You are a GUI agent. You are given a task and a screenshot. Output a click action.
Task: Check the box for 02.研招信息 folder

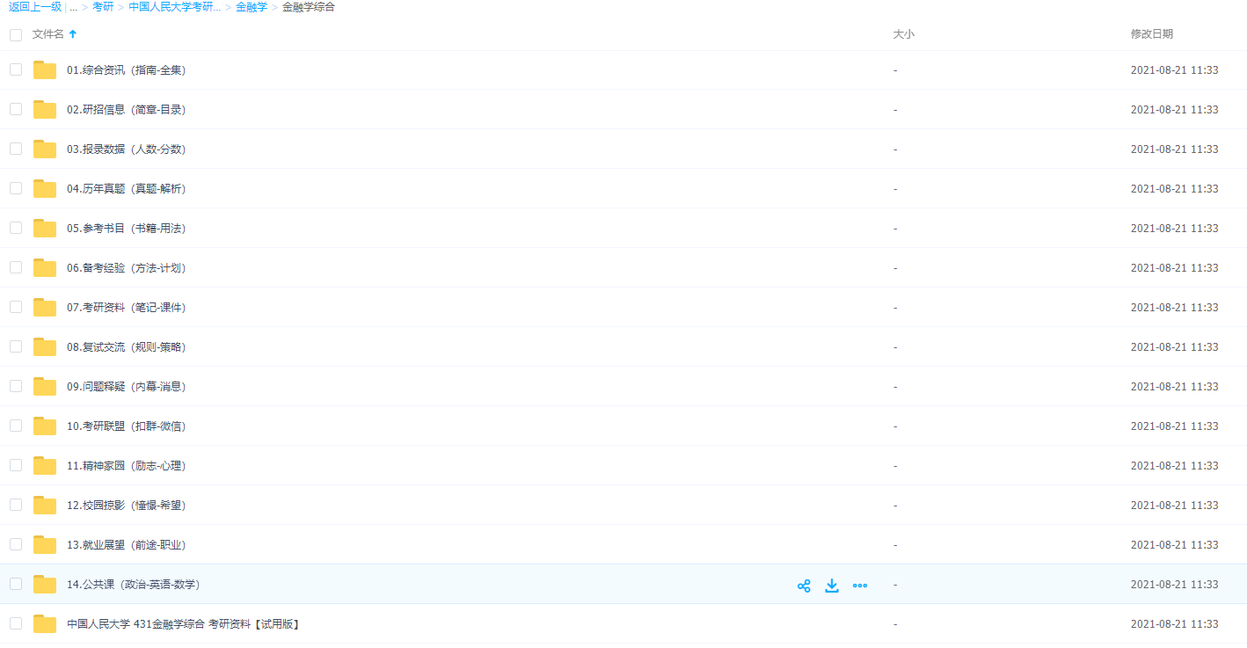(16, 109)
